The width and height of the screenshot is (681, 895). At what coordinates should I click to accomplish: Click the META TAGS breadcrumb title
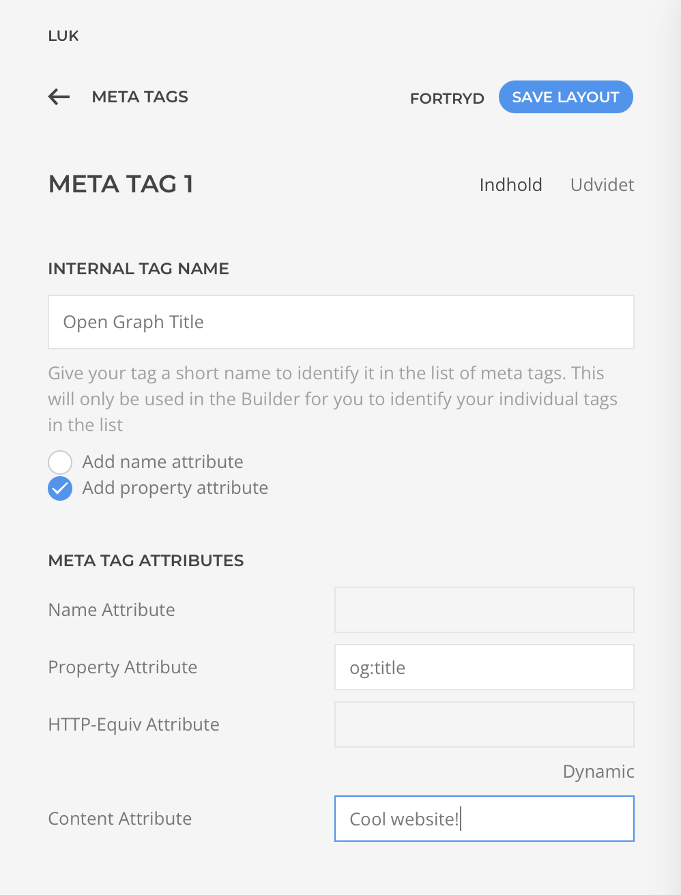click(140, 97)
